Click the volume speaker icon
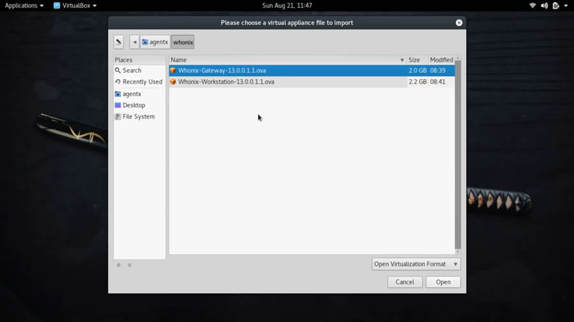 pyautogui.click(x=545, y=6)
